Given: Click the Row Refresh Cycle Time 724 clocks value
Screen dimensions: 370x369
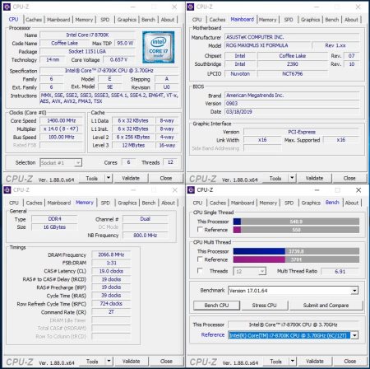Looking at the screenshot, I should point(111,304).
